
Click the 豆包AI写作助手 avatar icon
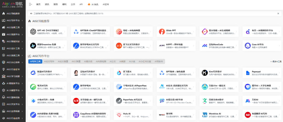pos(76,73)
